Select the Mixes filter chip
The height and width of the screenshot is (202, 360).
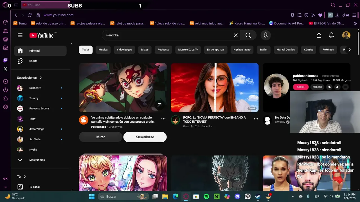pos(145,50)
